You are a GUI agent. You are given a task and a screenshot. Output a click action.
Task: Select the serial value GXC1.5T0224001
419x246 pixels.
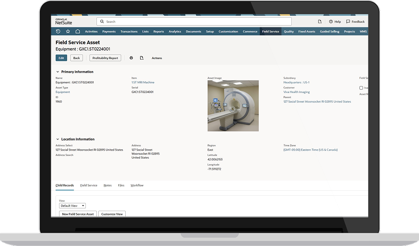[x=142, y=92]
